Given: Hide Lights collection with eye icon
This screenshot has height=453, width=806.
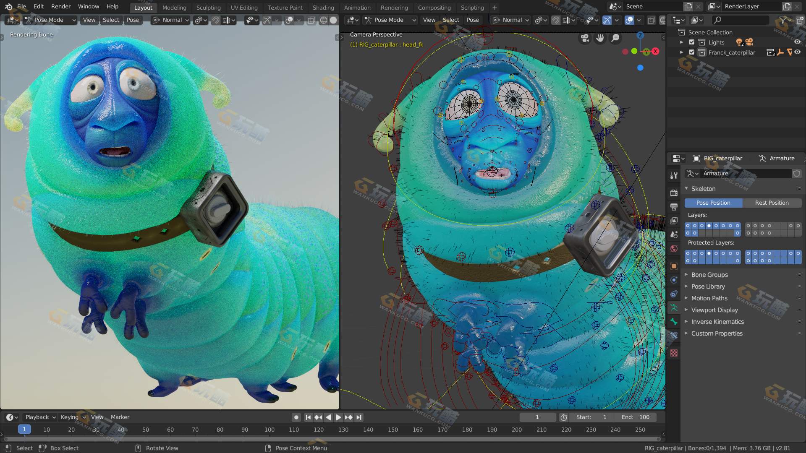Looking at the screenshot, I should tap(797, 42).
